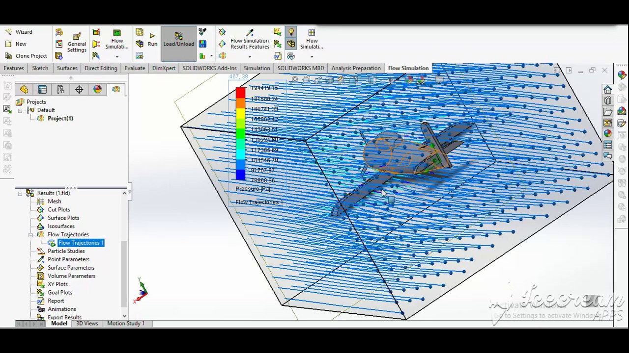
Task: Expand the rightmost Flow Simulation table dropdown
Action: 312,56
